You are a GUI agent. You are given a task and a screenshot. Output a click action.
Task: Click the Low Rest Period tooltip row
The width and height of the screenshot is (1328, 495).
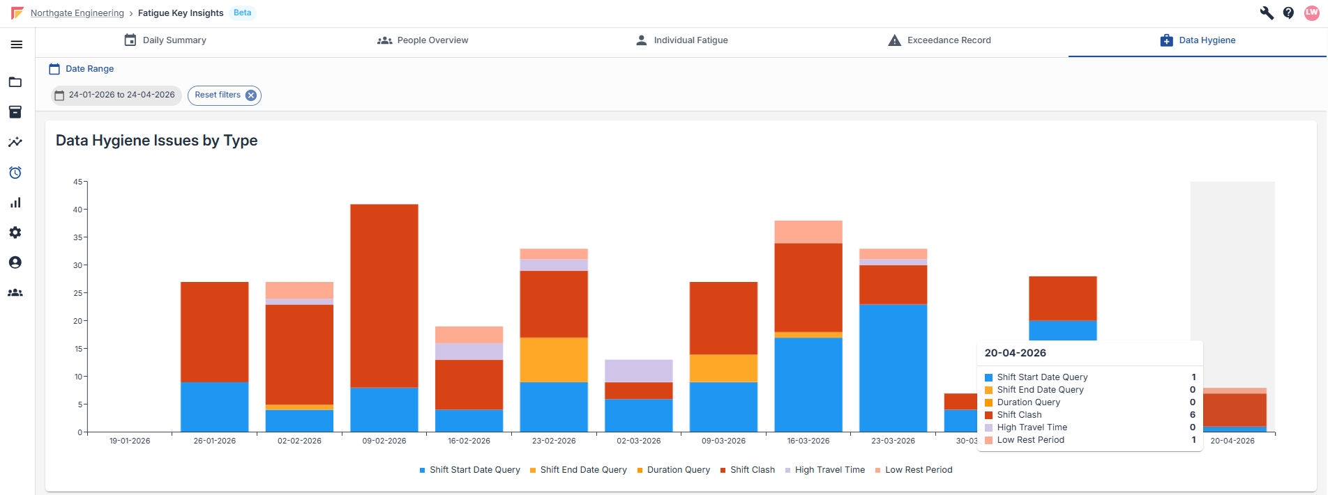(1090, 440)
